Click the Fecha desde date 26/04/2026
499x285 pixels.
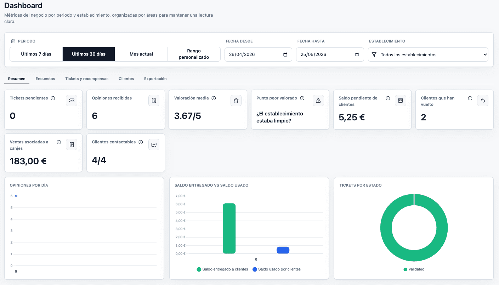[242, 55]
